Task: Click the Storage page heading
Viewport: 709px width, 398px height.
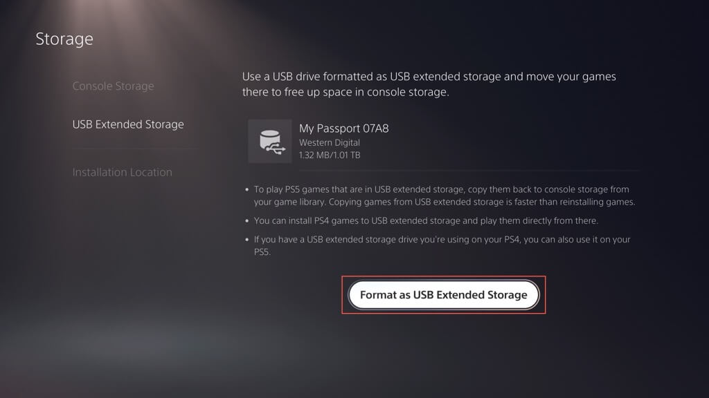Action: point(64,39)
